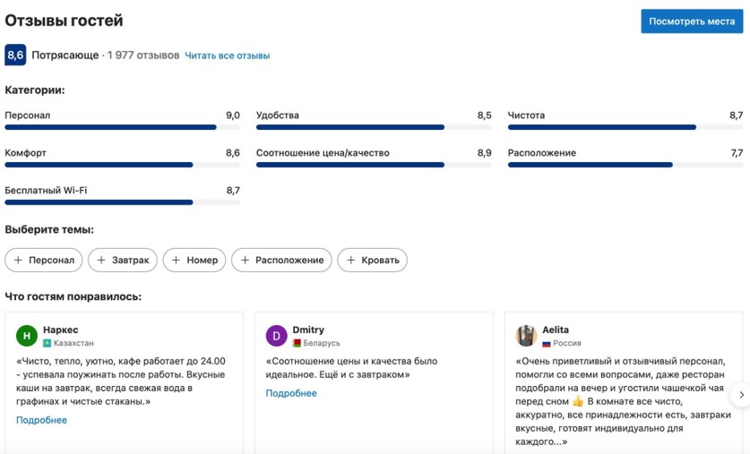
Task: Click the Belarus flag icon
Action: point(297,343)
